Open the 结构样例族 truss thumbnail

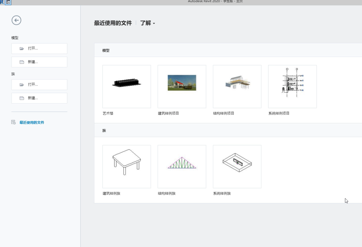tap(182, 167)
